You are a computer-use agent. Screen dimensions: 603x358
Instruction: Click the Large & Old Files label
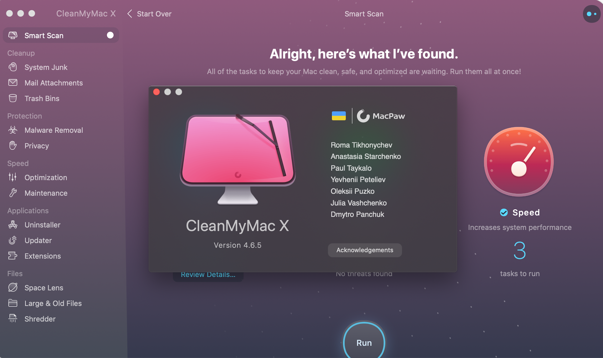click(53, 303)
